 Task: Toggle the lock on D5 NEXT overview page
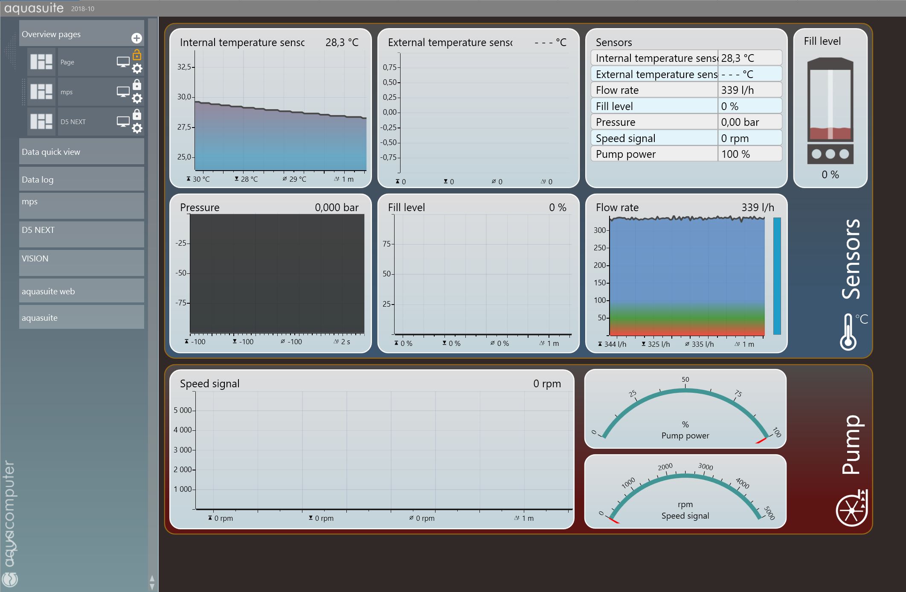pyautogui.click(x=137, y=114)
